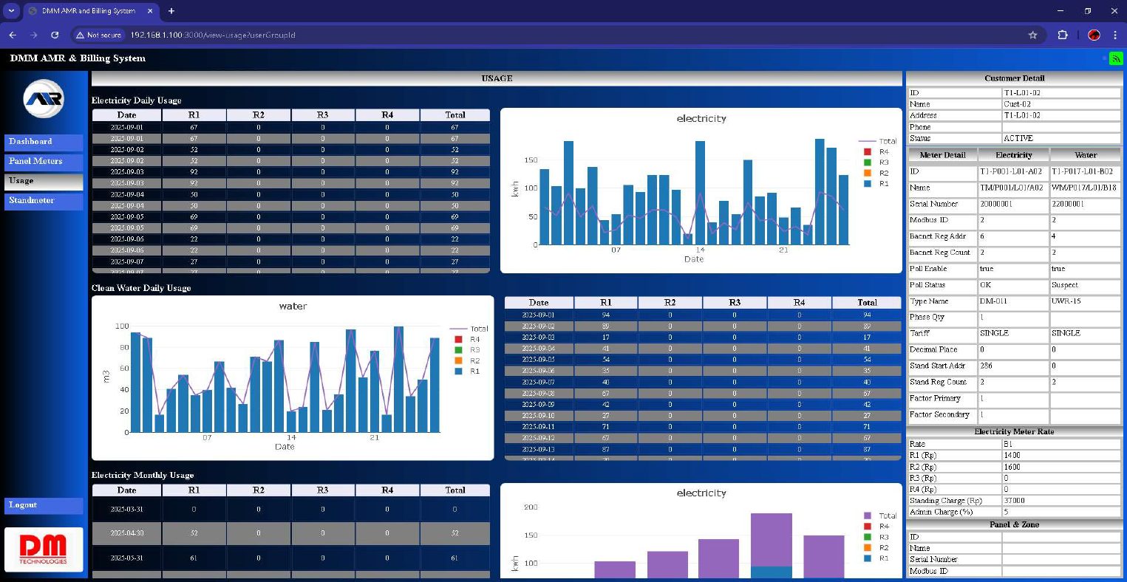
Task: Log out using the Logout button
Action: (x=44, y=505)
